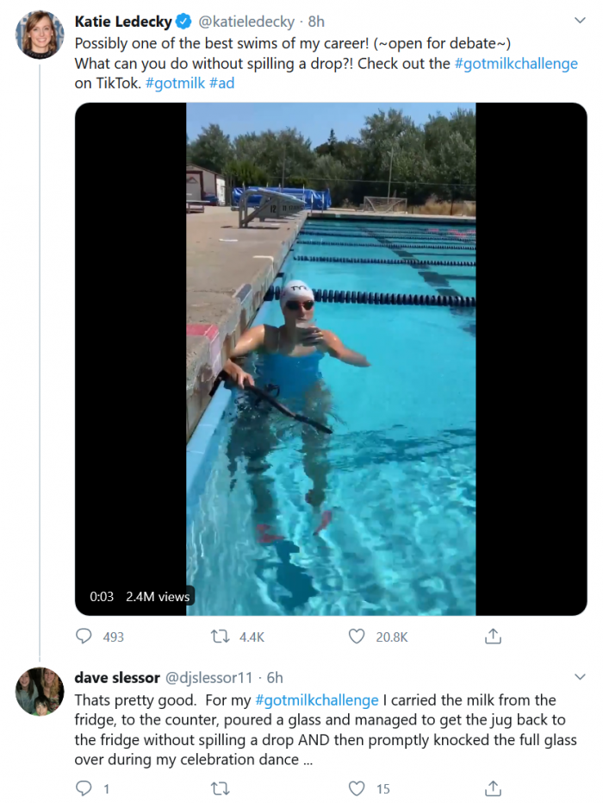
Task: Like dave slessor's reply
Action: click(x=357, y=788)
